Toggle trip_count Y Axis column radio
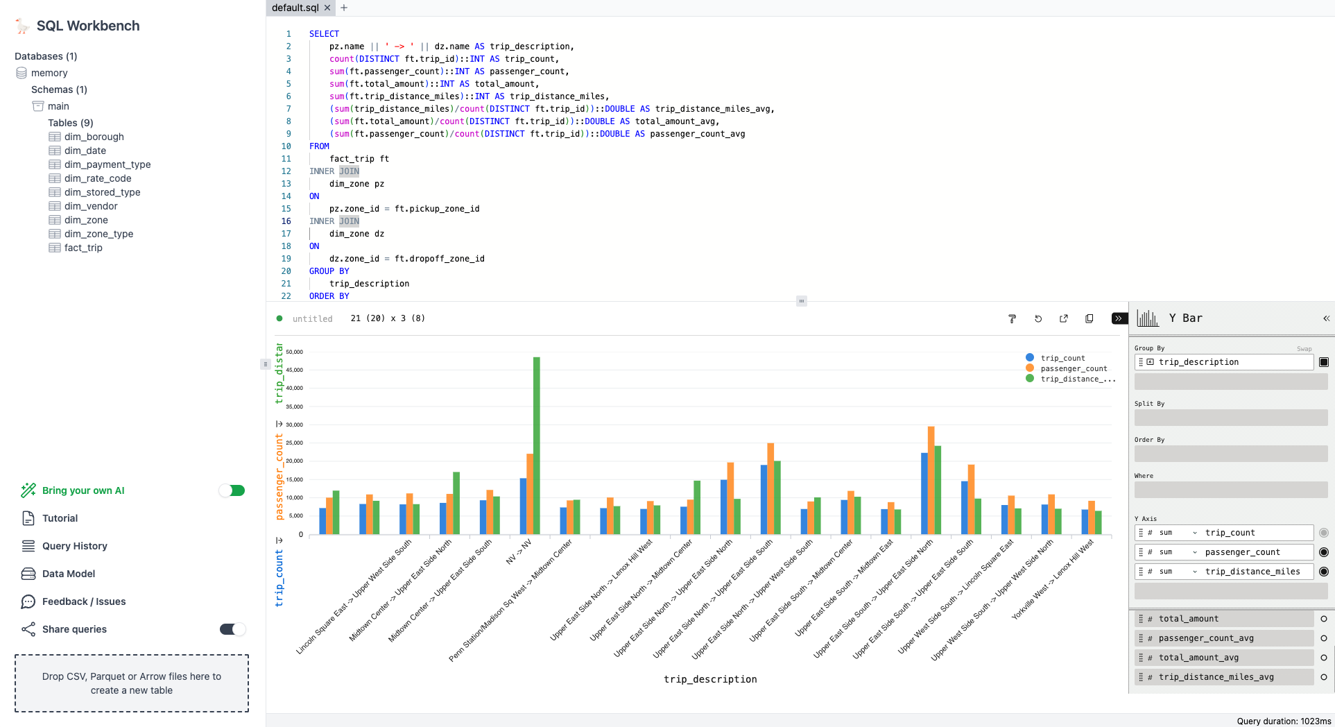The width and height of the screenshot is (1335, 727). (1324, 533)
